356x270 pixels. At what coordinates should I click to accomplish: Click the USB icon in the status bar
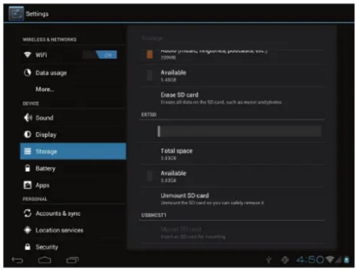tap(269, 260)
